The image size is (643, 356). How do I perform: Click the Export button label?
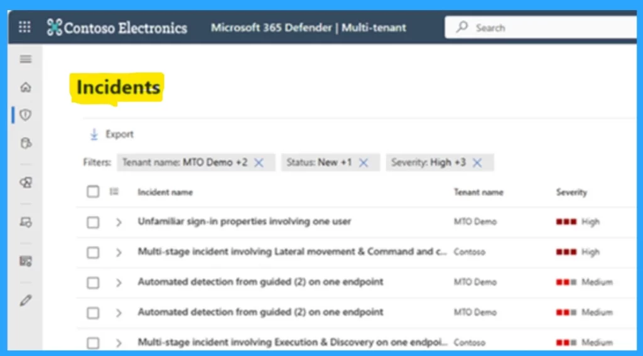[119, 134]
